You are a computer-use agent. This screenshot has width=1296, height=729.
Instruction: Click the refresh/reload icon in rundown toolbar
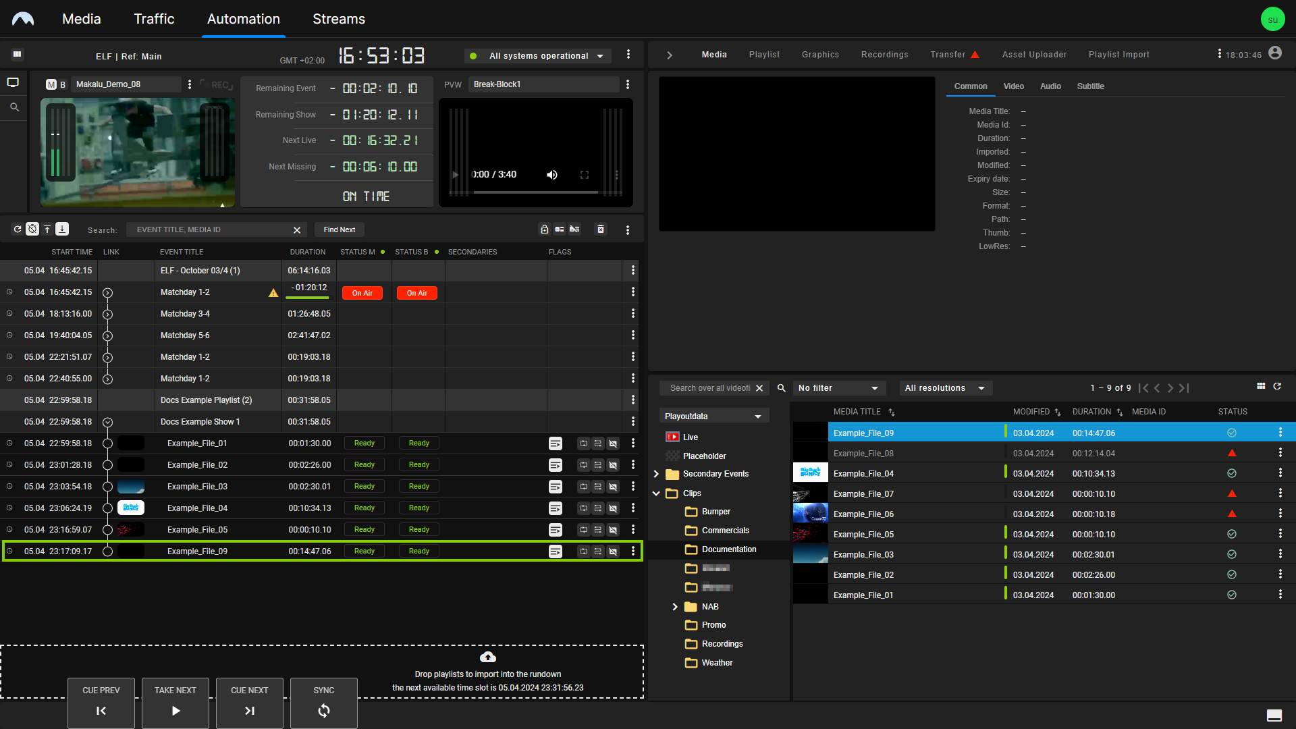pos(16,229)
